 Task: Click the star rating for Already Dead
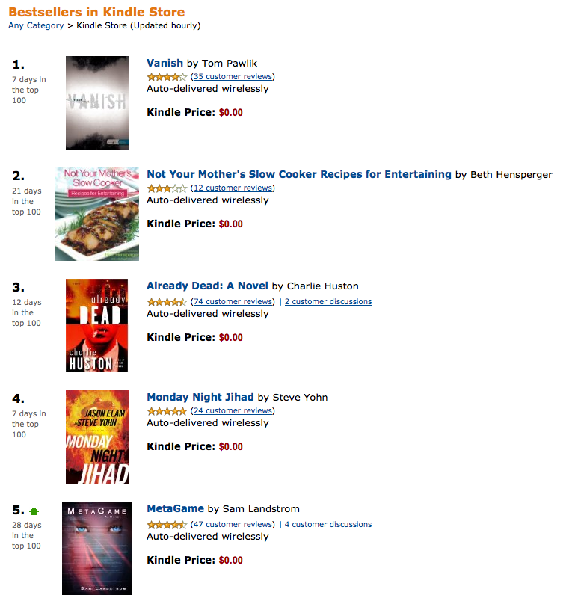coord(167,302)
